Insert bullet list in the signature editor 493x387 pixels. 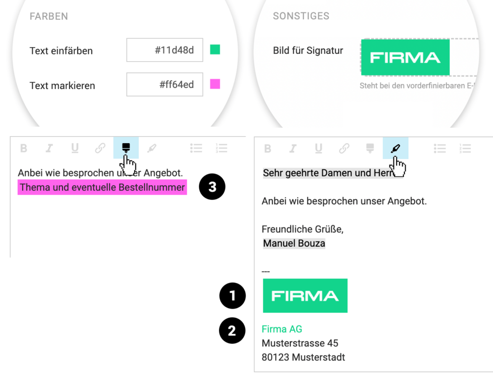440,148
